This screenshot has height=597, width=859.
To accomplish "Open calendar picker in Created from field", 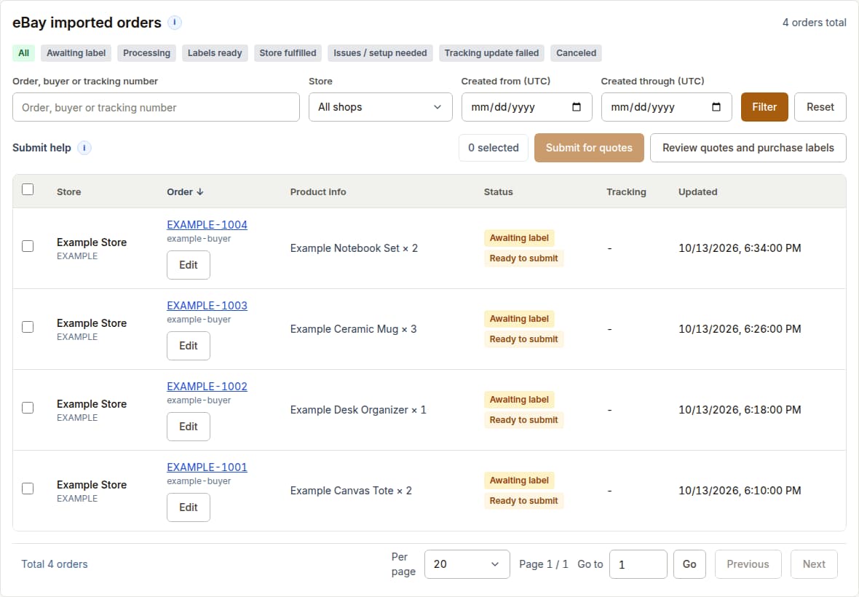I will (x=577, y=107).
